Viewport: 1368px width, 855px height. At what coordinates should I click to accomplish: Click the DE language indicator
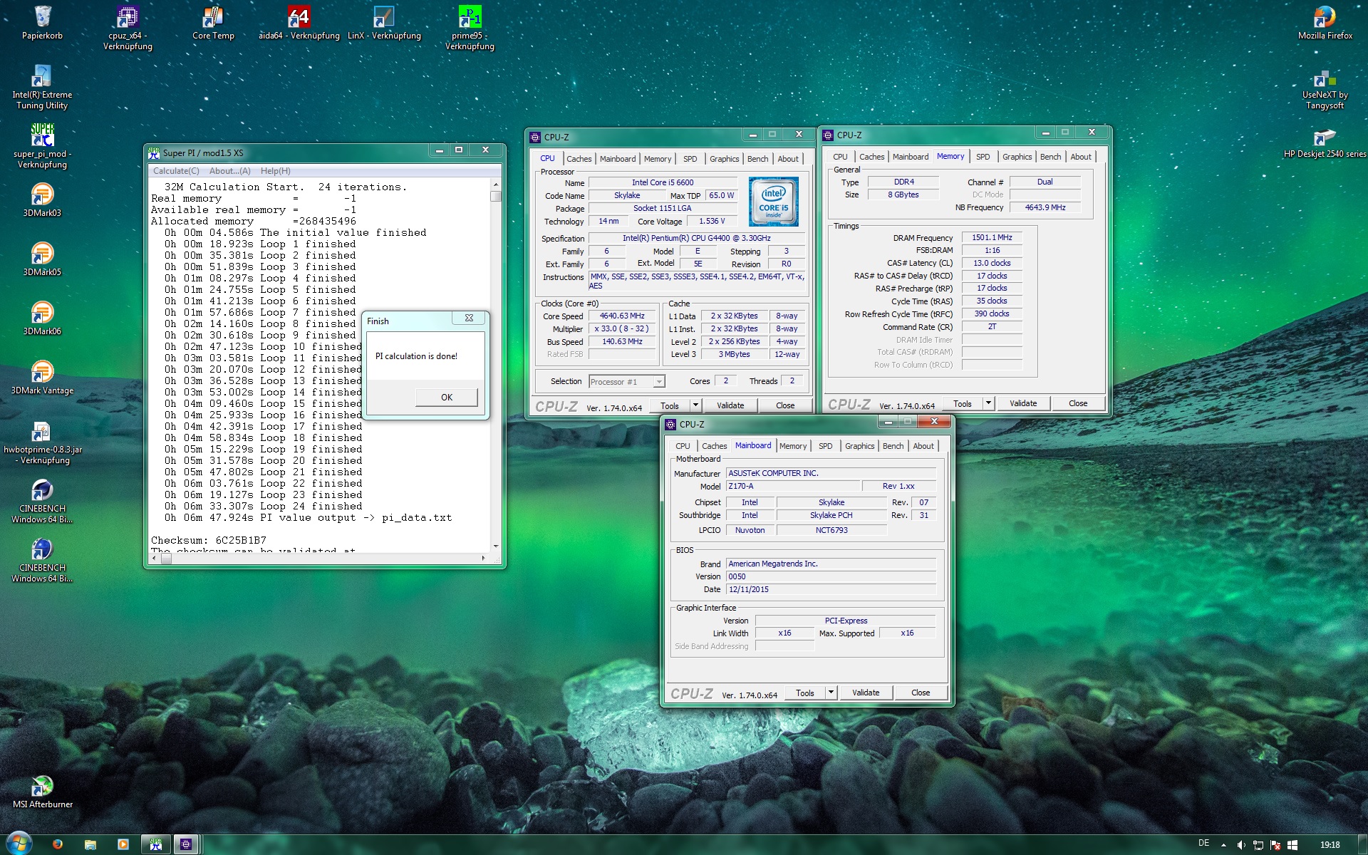click(1203, 844)
